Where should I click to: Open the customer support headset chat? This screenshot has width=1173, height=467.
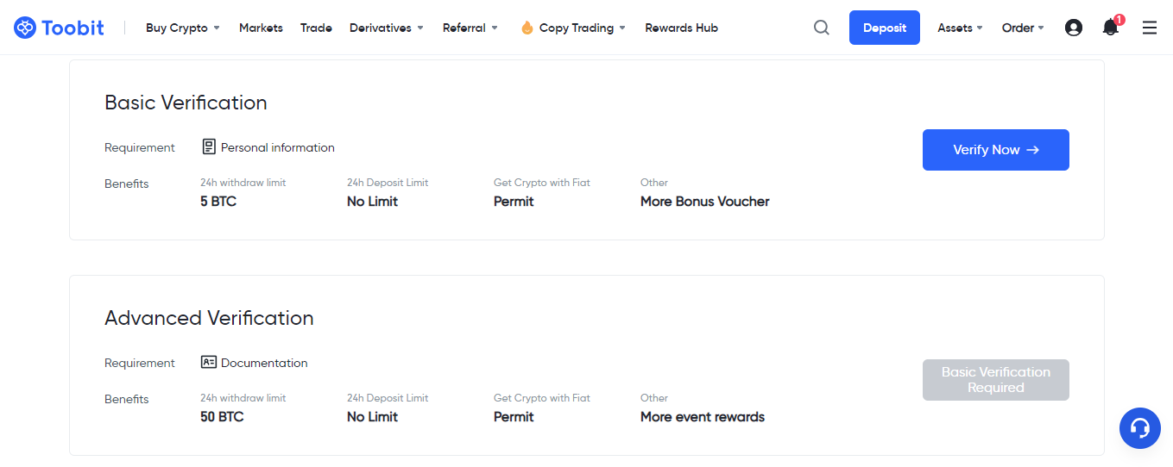point(1140,428)
